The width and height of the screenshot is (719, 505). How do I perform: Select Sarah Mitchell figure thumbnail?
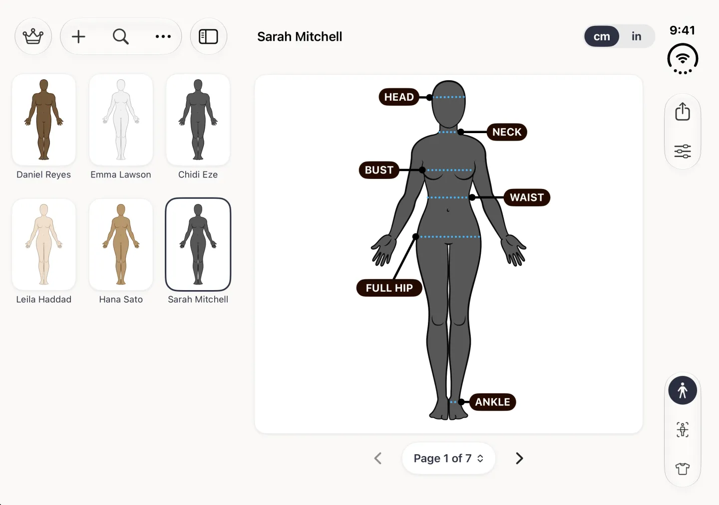198,244
